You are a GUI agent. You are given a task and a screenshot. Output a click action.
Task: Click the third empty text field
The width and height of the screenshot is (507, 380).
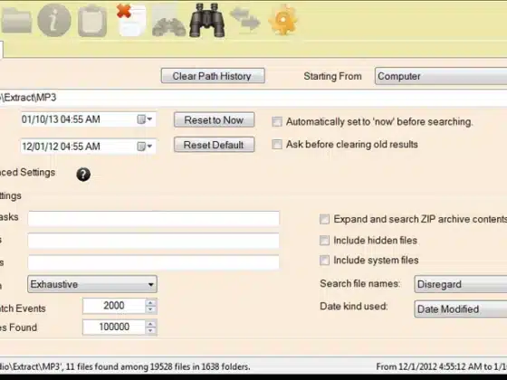click(x=154, y=262)
